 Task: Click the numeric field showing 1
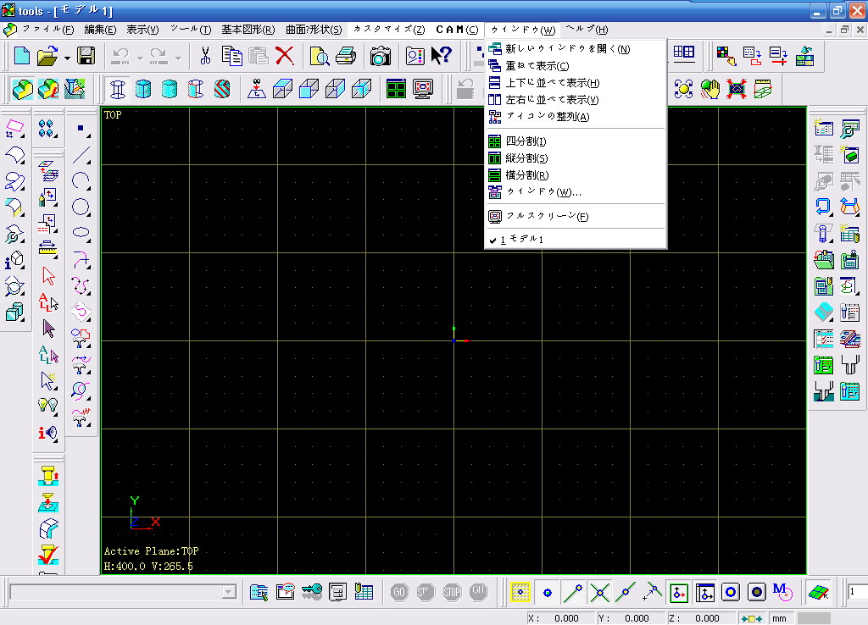click(x=858, y=592)
